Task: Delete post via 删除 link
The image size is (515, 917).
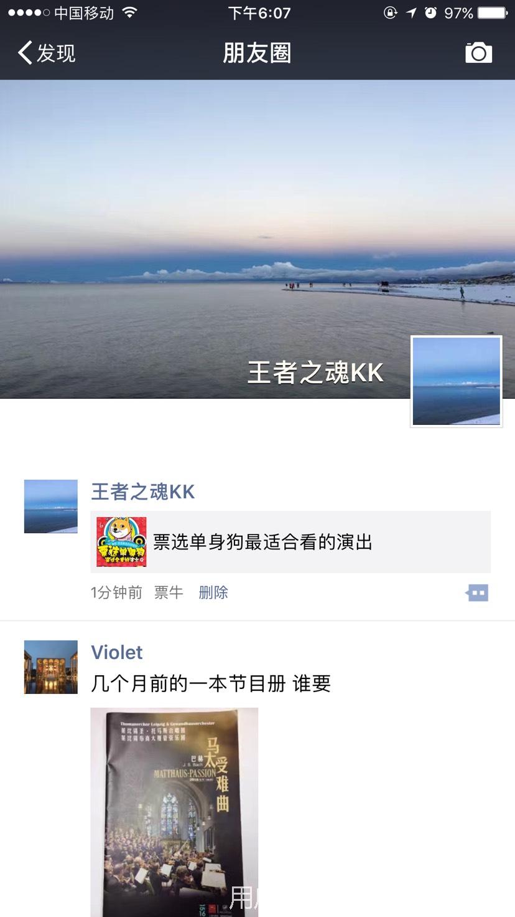Action: click(x=213, y=592)
